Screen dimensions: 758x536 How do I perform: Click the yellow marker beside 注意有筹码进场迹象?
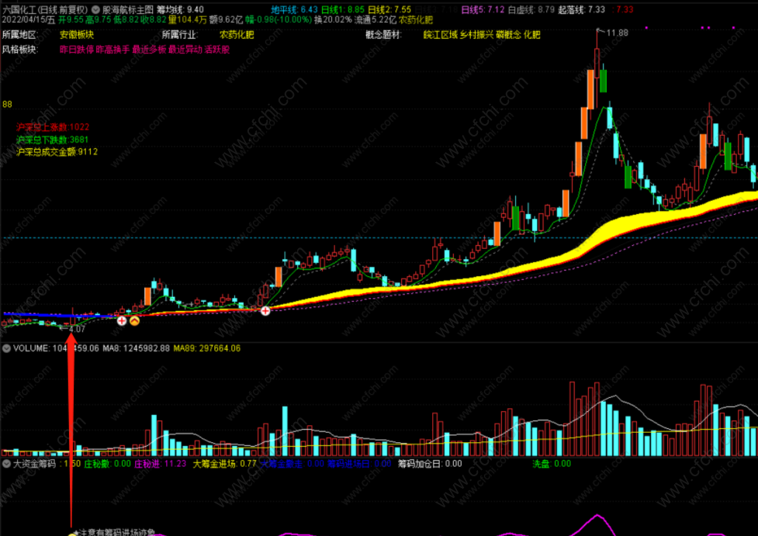click(x=72, y=534)
